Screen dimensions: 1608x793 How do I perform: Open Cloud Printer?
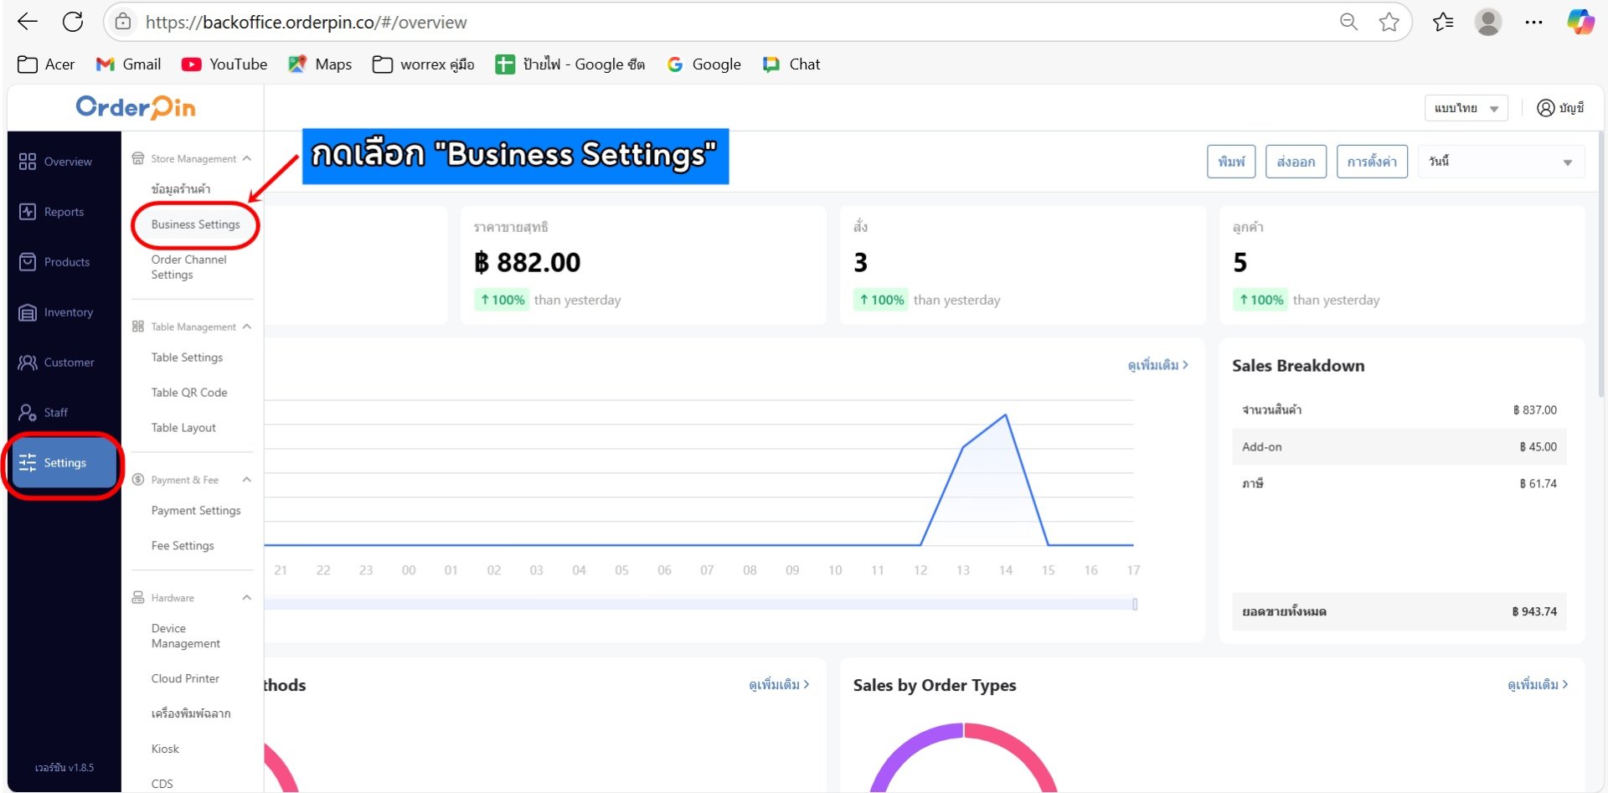[x=185, y=679]
